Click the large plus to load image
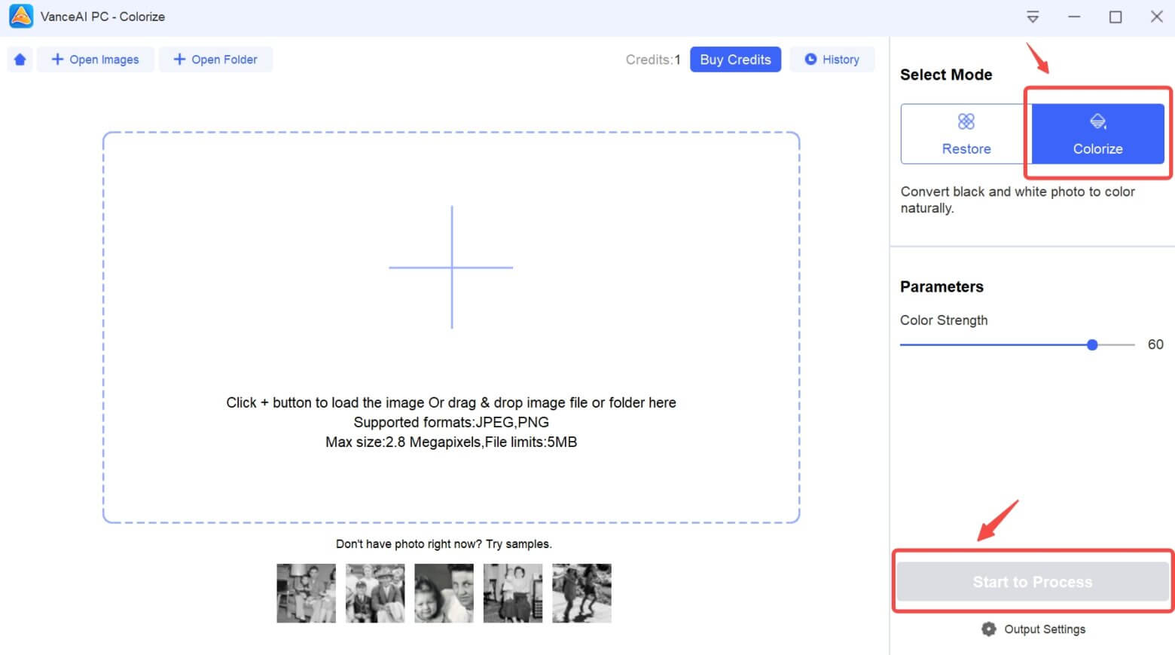This screenshot has height=655, width=1175. (x=451, y=268)
